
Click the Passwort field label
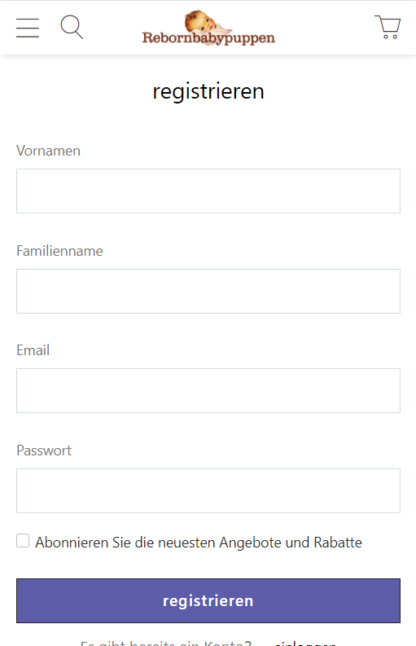44,450
